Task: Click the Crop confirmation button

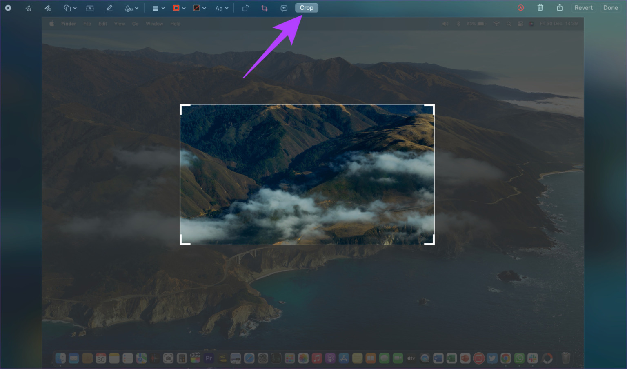Action: pyautogui.click(x=307, y=7)
